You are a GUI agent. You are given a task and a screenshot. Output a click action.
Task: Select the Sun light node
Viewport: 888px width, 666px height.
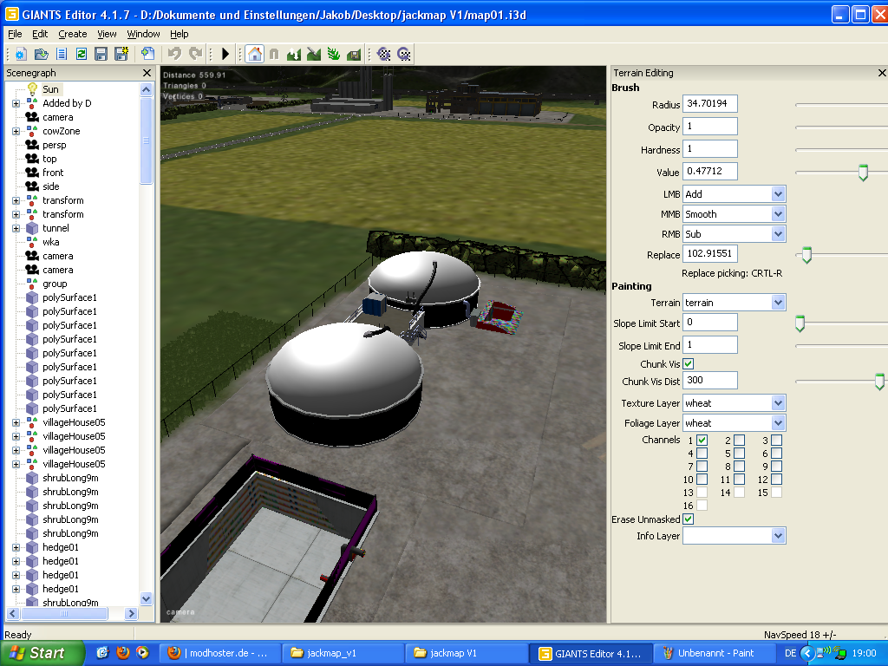[x=50, y=89]
